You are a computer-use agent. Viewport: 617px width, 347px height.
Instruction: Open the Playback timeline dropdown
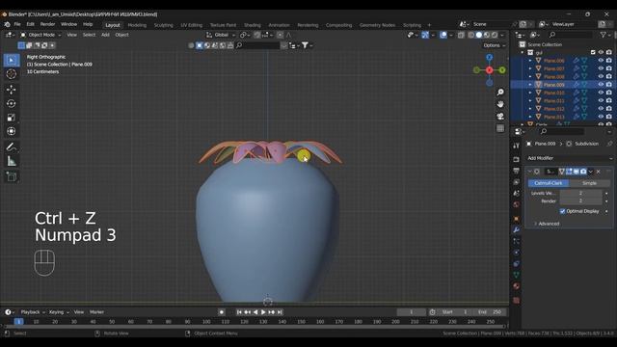(x=33, y=312)
